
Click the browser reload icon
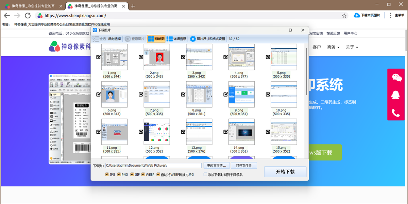[x=28, y=15]
